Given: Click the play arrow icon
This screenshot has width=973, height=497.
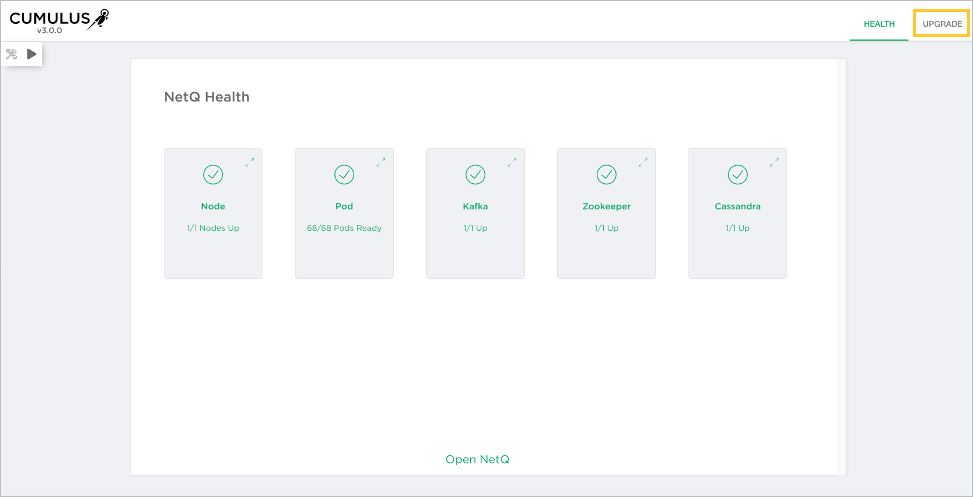Looking at the screenshot, I should pos(32,54).
